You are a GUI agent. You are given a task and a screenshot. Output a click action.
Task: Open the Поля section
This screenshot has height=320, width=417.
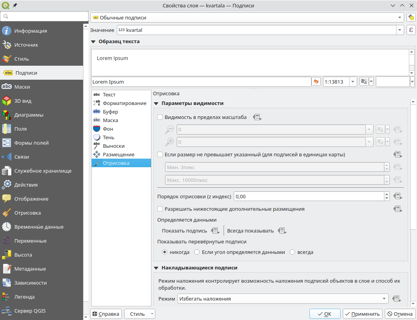coord(42,129)
